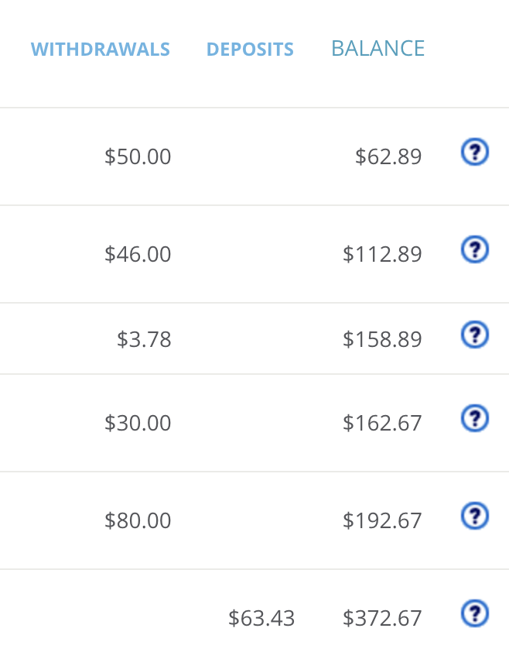
Task: Click the $62.89 balance value
Action: click(388, 157)
